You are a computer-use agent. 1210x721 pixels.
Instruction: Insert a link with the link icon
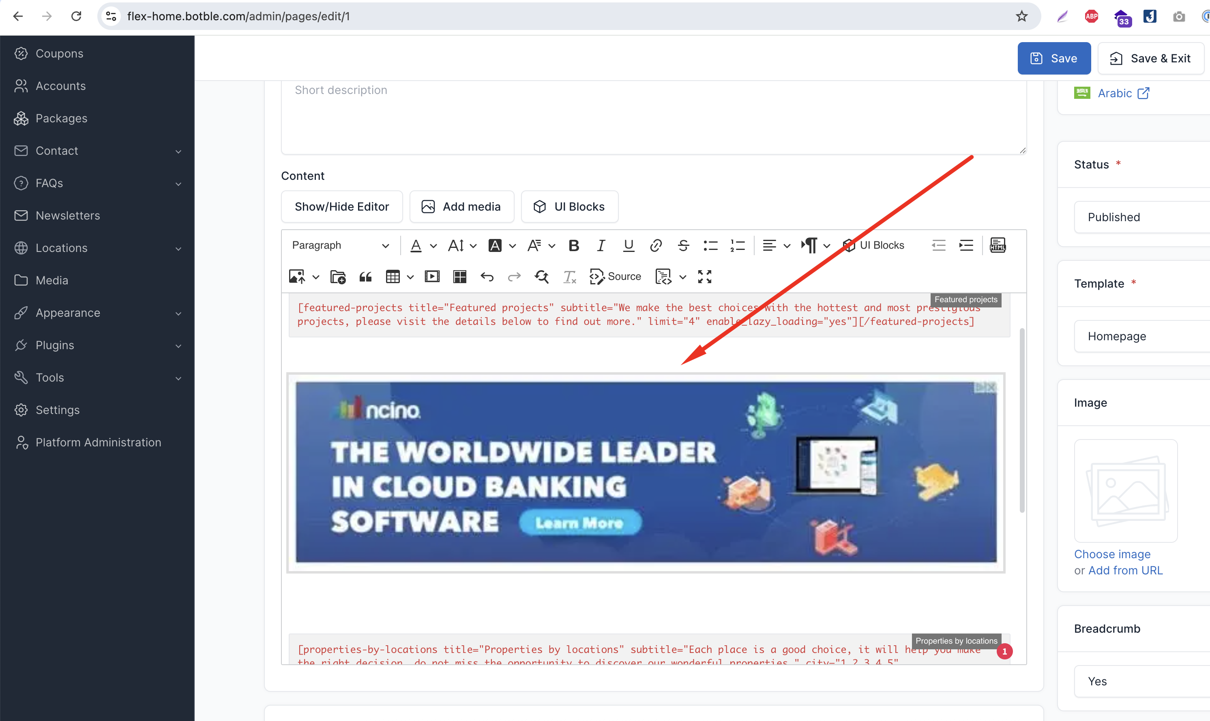[656, 245]
